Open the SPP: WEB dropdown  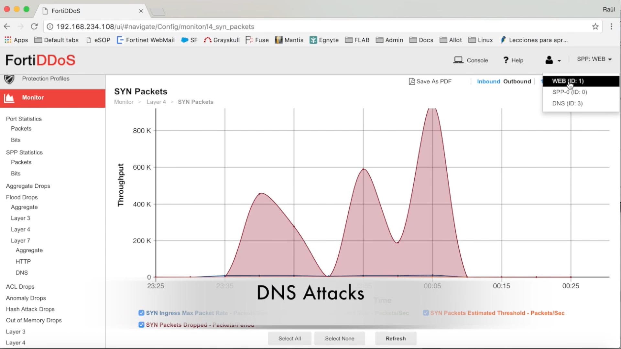(x=594, y=59)
